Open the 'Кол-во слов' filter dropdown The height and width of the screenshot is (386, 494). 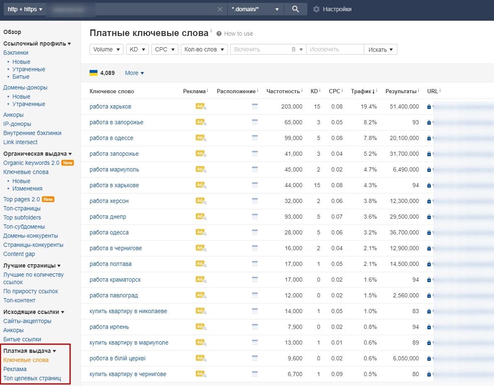[204, 49]
